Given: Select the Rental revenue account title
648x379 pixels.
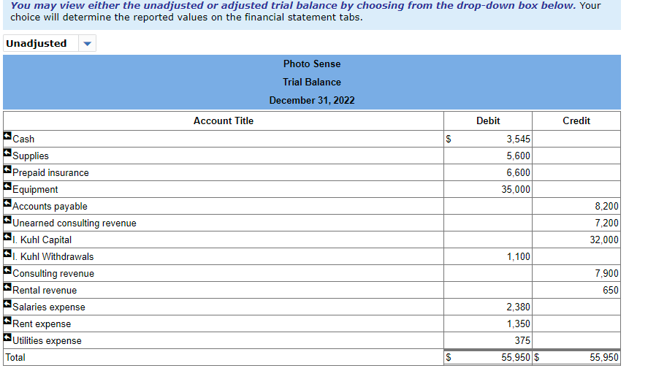Looking at the screenshot, I should click(45, 291).
